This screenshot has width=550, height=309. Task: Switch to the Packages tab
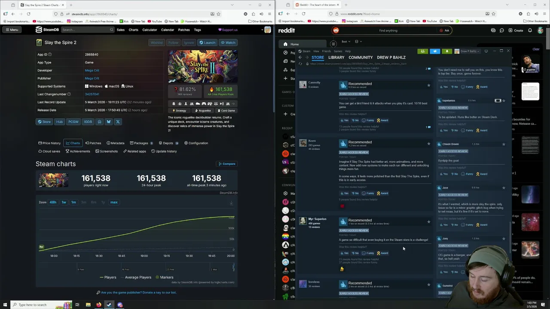coord(141,143)
